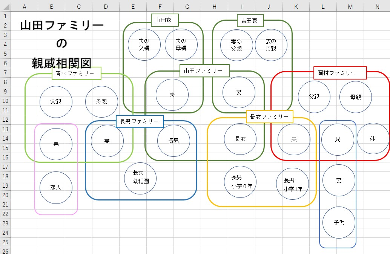Click the red 岡村ファミリー label
This screenshot has width=390, height=254.
(340, 73)
